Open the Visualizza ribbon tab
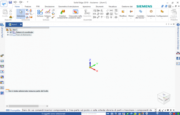180x115 pixels. pyautogui.click(x=112, y=6)
